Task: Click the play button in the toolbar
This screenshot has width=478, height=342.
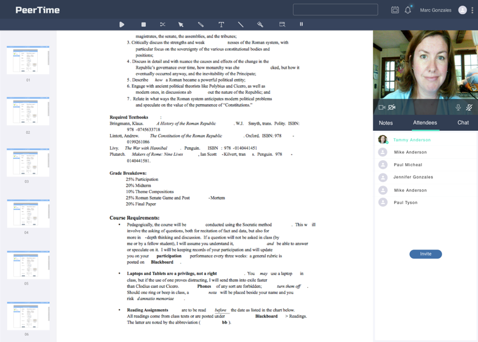Action: click(122, 24)
